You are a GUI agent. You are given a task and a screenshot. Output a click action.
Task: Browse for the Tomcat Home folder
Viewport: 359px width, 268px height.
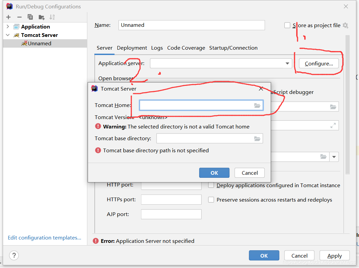coord(257,105)
